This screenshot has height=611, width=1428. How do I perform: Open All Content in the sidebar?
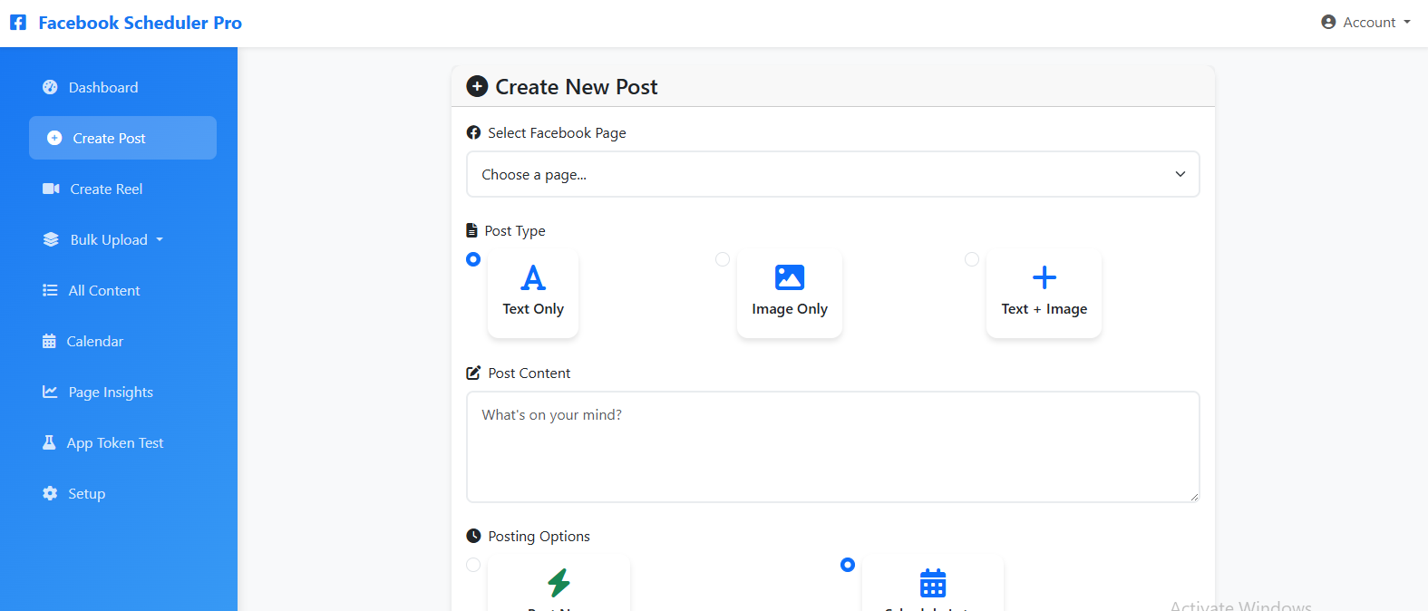pyautogui.click(x=122, y=290)
